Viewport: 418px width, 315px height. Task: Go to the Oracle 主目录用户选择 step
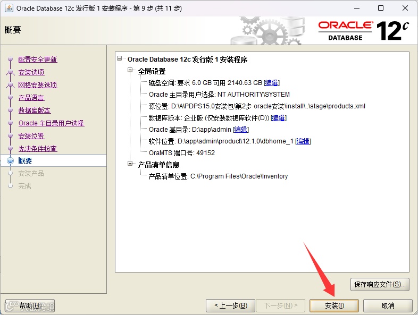pos(51,123)
